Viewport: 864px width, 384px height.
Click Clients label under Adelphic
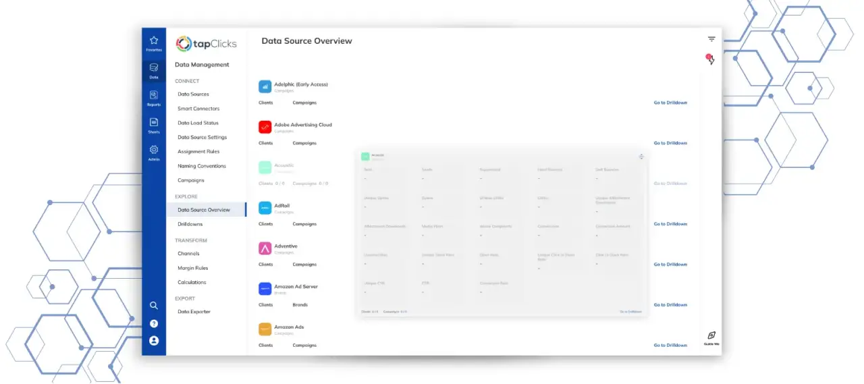266,103
